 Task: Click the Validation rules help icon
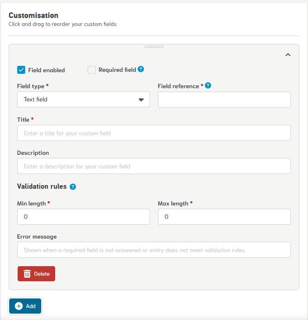point(73,187)
